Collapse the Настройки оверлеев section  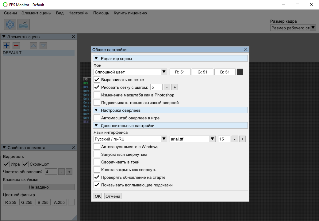[x=96, y=110]
